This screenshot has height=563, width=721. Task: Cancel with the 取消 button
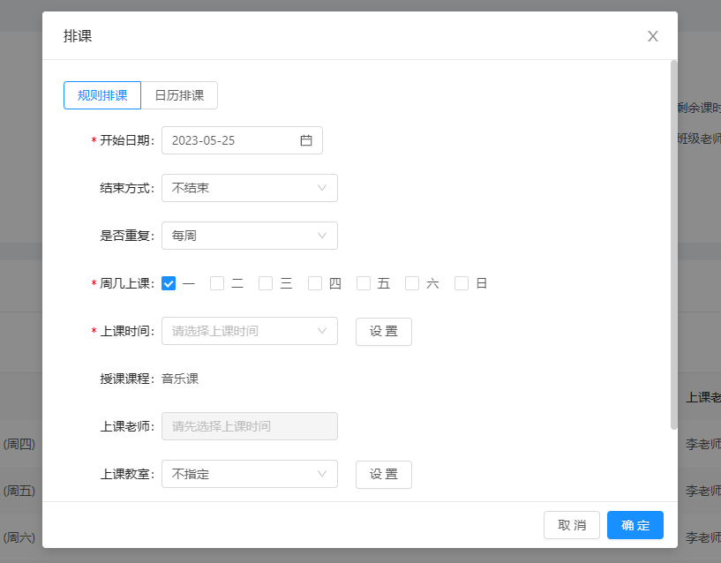[x=572, y=525]
